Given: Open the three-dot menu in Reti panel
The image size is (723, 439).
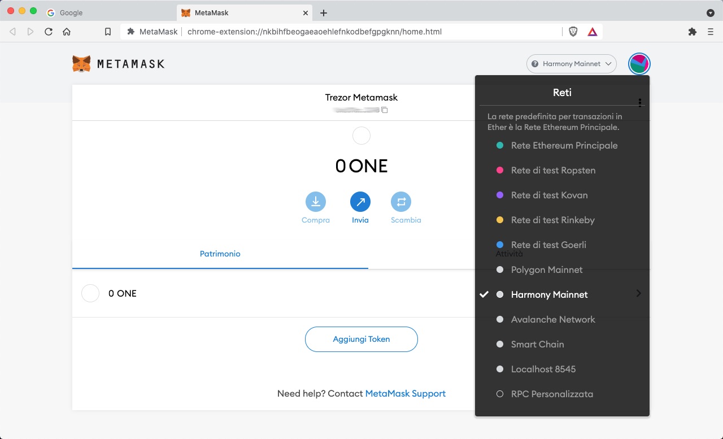Looking at the screenshot, I should pos(640,102).
